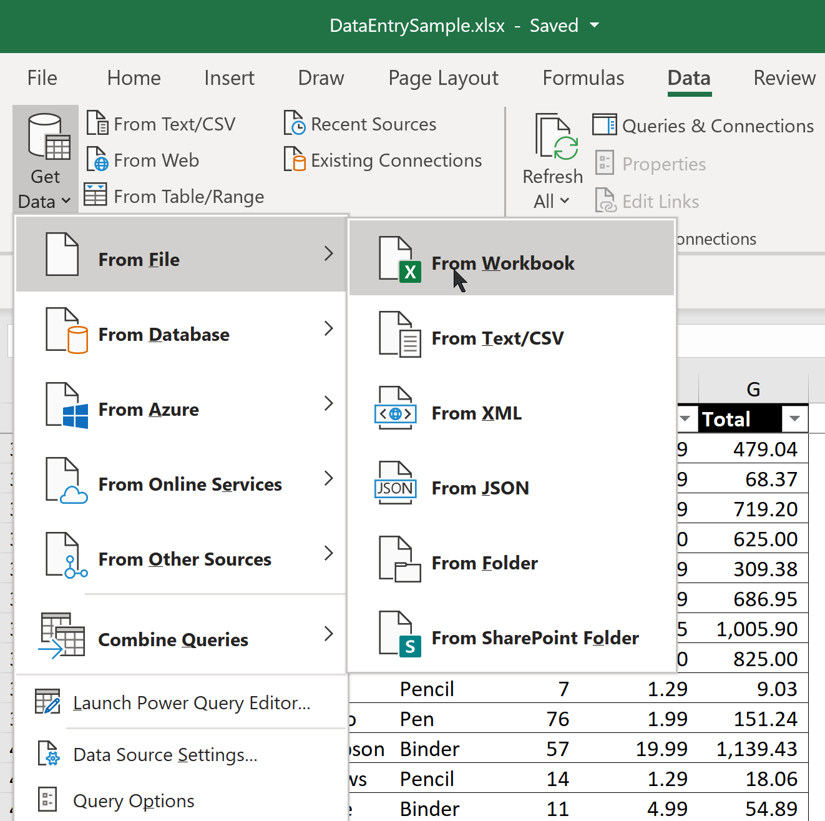The width and height of the screenshot is (825, 821).
Task: Click the Refresh All icon
Action: point(557,137)
